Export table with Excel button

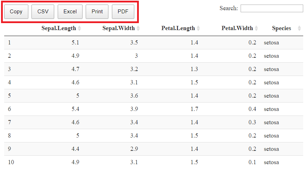point(70,12)
